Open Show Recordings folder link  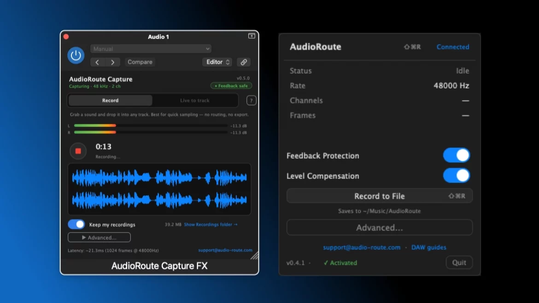[x=211, y=224]
